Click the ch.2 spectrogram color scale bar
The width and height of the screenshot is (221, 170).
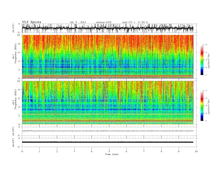coord(202,106)
